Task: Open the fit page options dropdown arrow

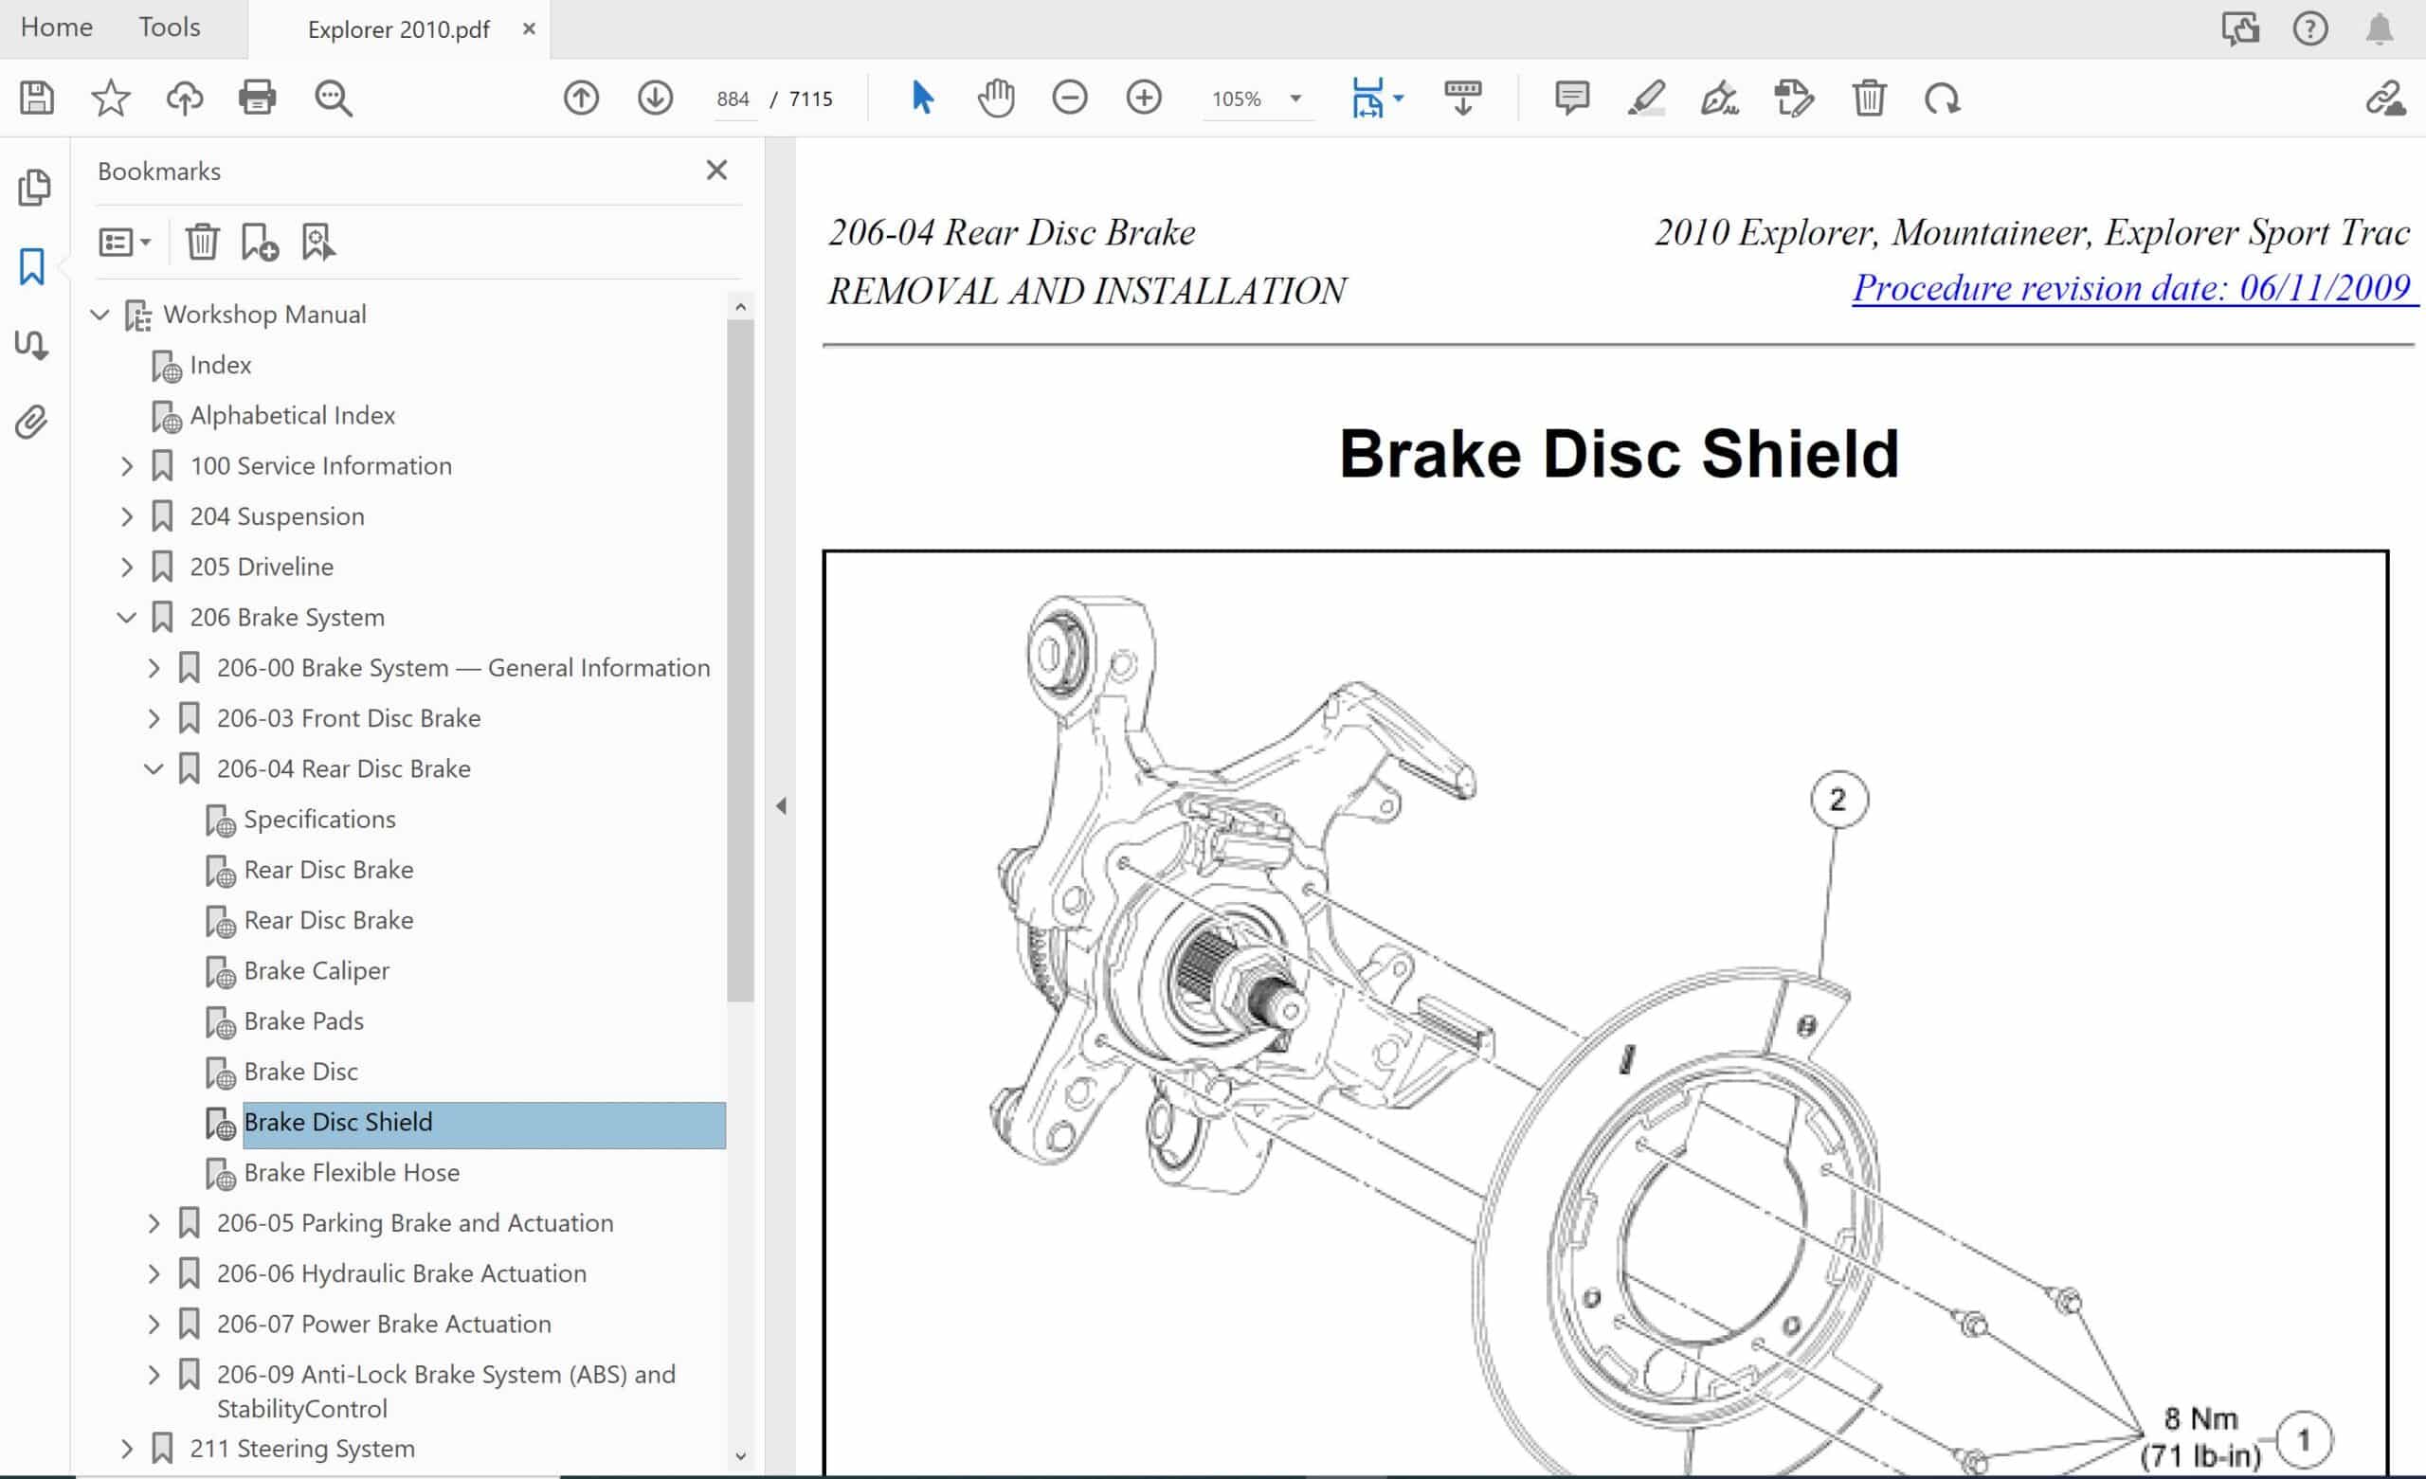Action: tap(1399, 99)
